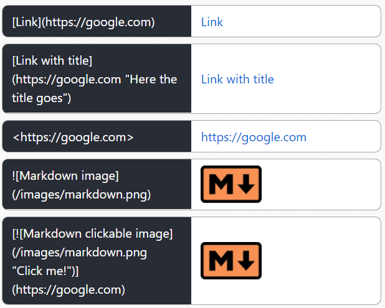The image size is (385, 308).
Task: Click the down arrow in first Markdown logo
Action: (246, 184)
